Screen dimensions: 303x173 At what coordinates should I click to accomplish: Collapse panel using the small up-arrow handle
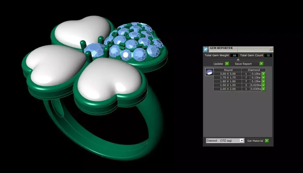pyautogui.click(x=238, y=60)
